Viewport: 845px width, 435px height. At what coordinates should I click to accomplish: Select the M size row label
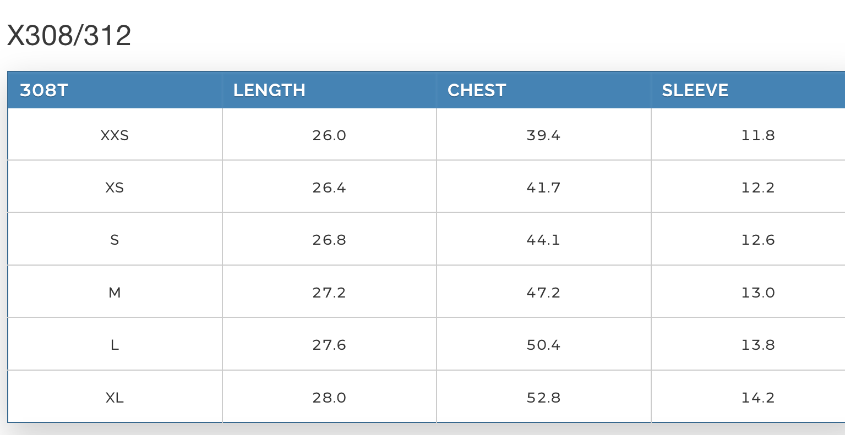(x=115, y=293)
